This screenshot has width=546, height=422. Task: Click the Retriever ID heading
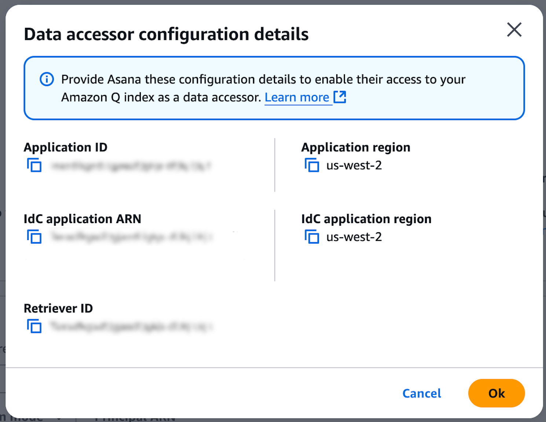[58, 308]
